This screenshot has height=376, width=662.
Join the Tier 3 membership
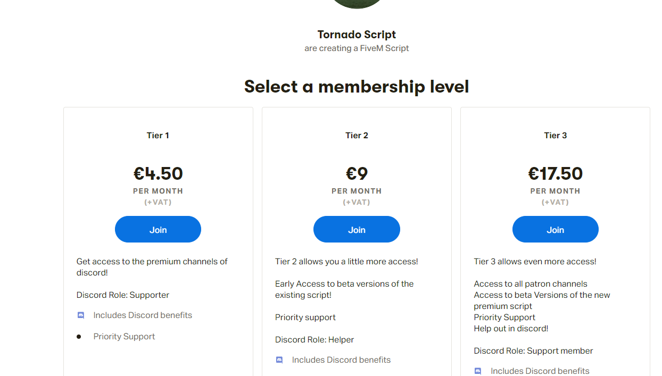[x=556, y=229]
